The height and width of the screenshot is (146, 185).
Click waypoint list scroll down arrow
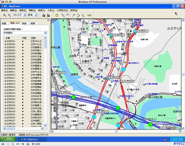tap(45, 125)
